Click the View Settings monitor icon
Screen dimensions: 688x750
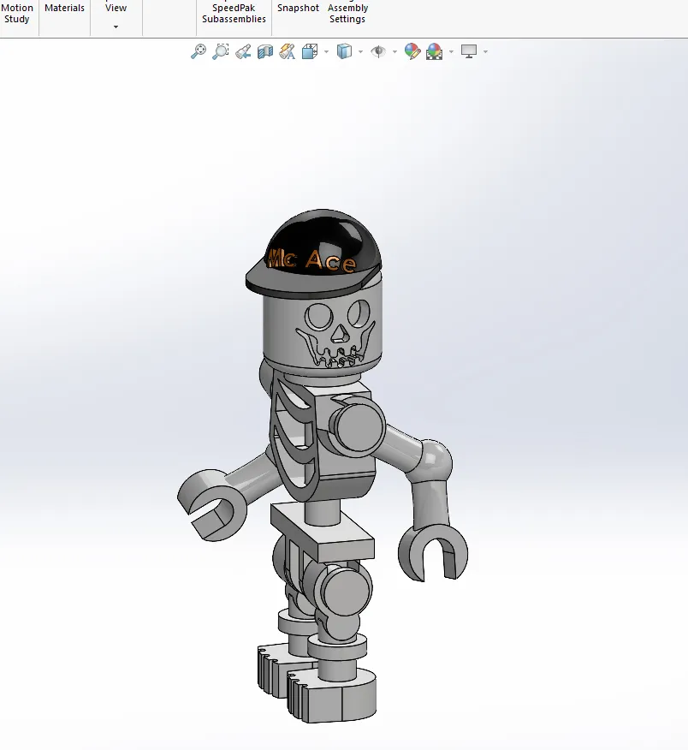469,51
